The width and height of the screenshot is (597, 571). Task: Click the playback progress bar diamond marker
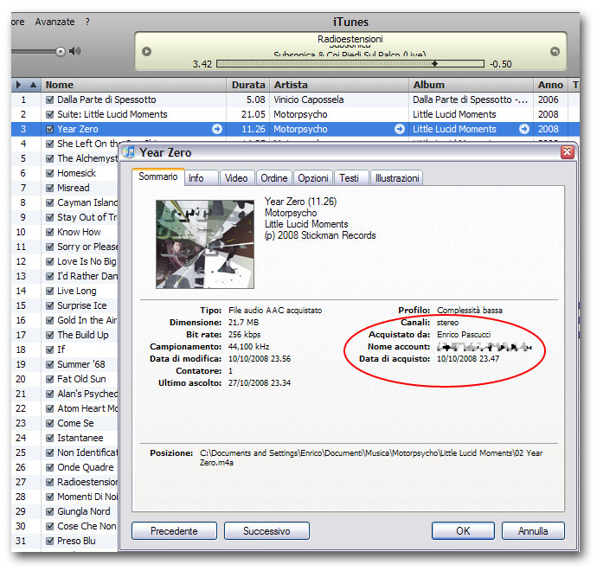(x=434, y=63)
